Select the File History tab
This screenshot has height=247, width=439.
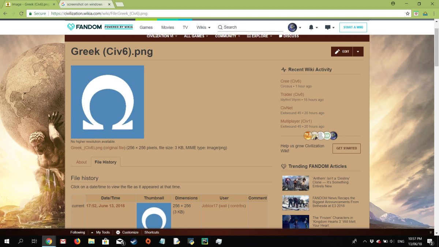pyautogui.click(x=105, y=162)
